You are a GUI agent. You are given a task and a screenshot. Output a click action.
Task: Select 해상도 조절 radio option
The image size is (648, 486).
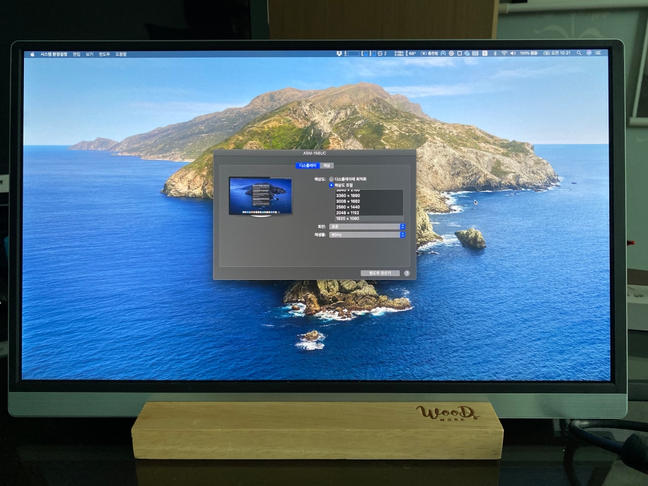coord(341,185)
